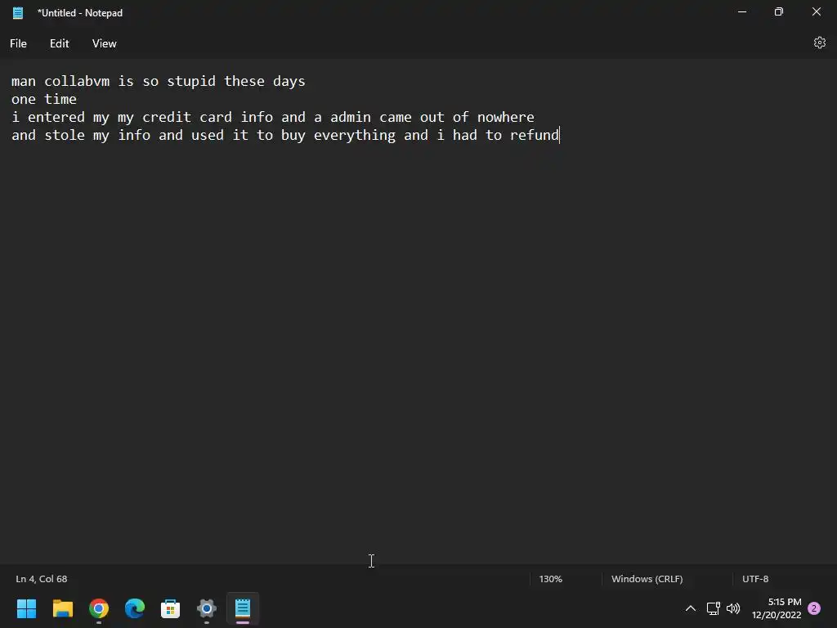Open network status tray icon
This screenshot has height=628, width=837.
point(713,608)
